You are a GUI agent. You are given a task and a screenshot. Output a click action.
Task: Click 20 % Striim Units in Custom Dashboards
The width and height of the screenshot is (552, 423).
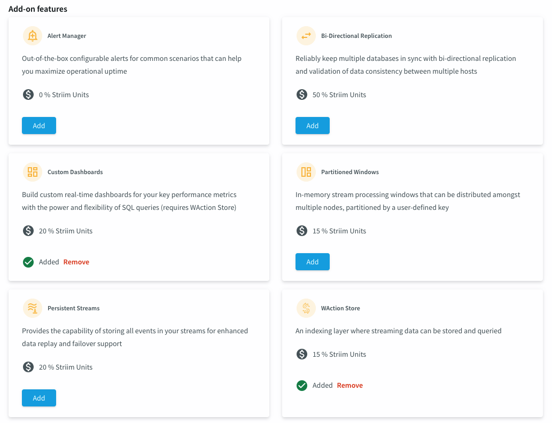66,231
